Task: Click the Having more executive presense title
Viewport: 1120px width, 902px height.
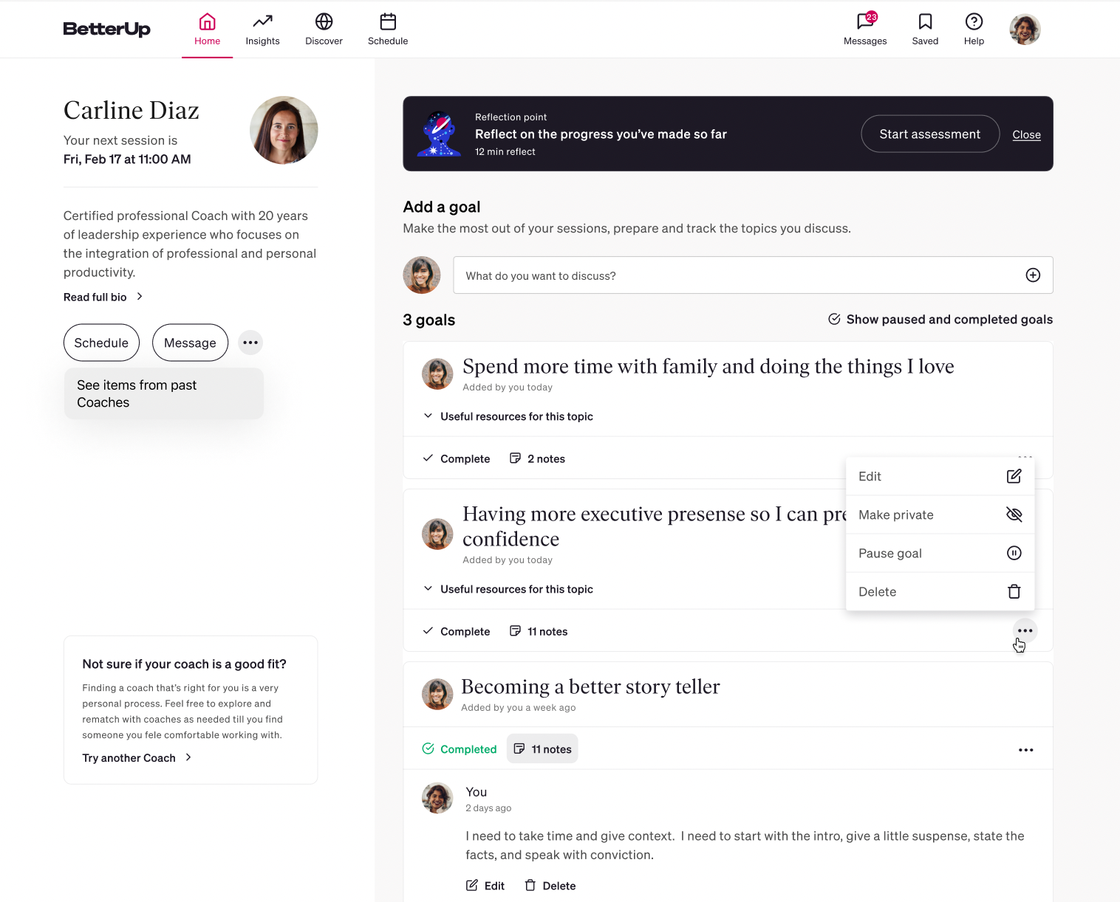Action: [654, 526]
